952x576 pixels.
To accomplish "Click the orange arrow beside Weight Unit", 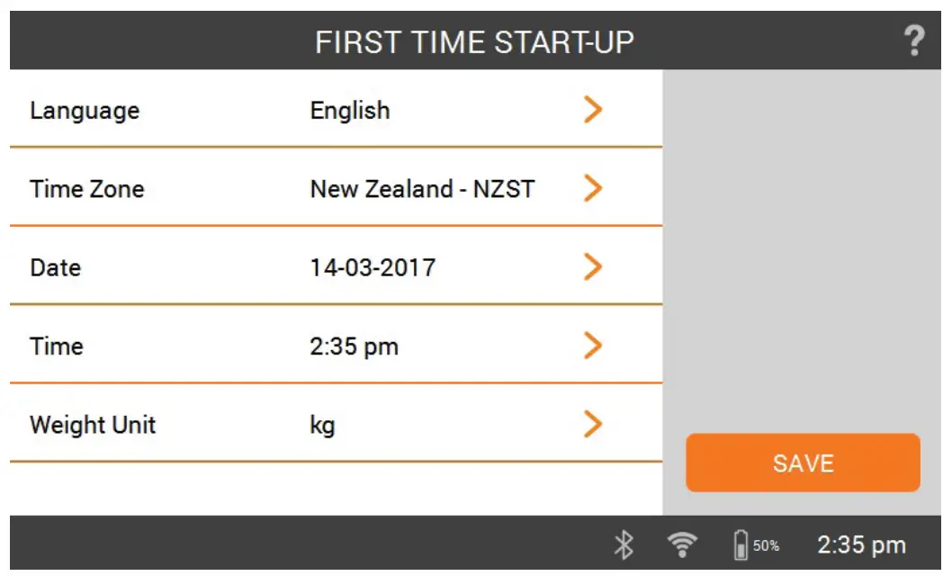I will (593, 424).
